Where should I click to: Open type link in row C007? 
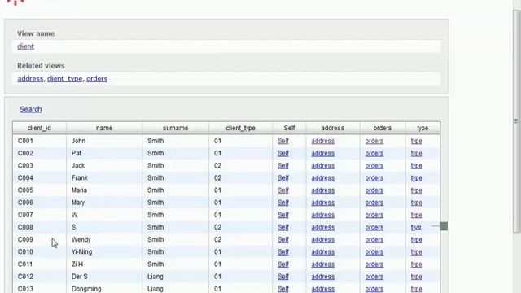point(416,215)
